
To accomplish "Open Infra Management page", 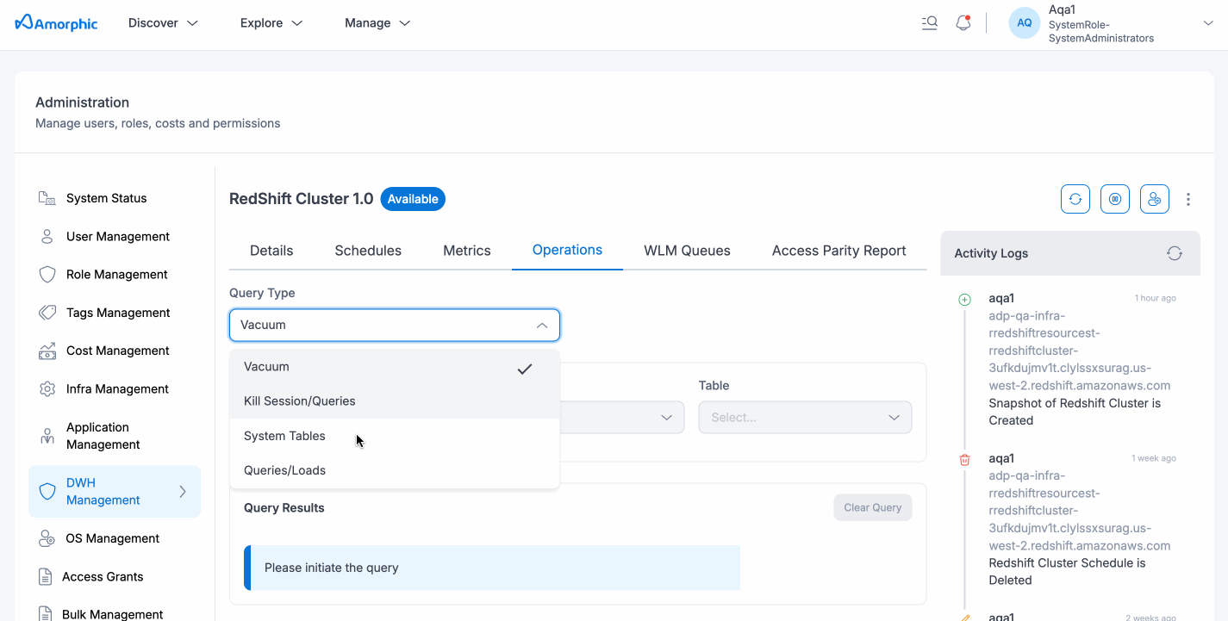I will click(x=118, y=389).
